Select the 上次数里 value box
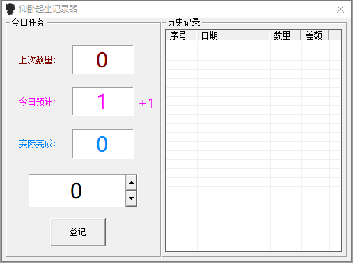The height and width of the screenshot is (263, 353). pyautogui.click(x=103, y=60)
